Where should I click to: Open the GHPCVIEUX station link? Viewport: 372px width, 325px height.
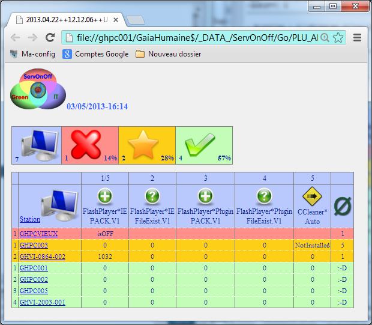pos(38,233)
